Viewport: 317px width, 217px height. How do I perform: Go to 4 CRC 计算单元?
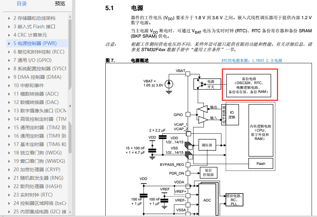click(30, 35)
